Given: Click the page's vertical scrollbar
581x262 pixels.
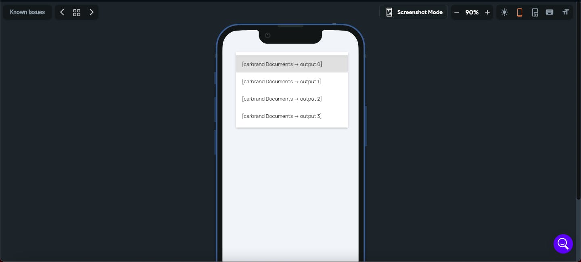Looking at the screenshot, I should [x=579, y=101].
